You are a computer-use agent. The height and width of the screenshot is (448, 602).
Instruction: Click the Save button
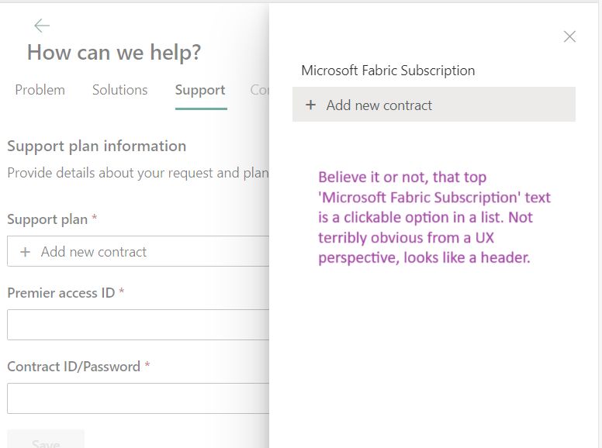click(x=46, y=439)
